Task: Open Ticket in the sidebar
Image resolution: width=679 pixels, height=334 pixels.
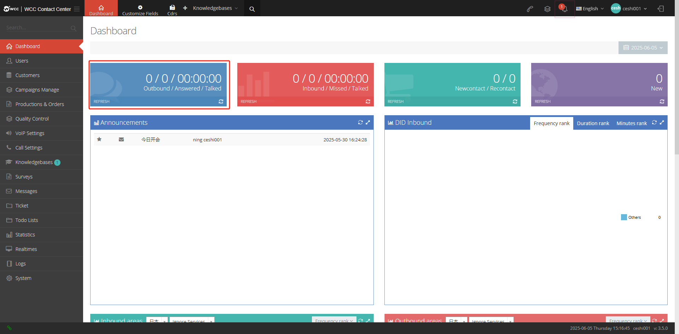Action: [x=41, y=206]
